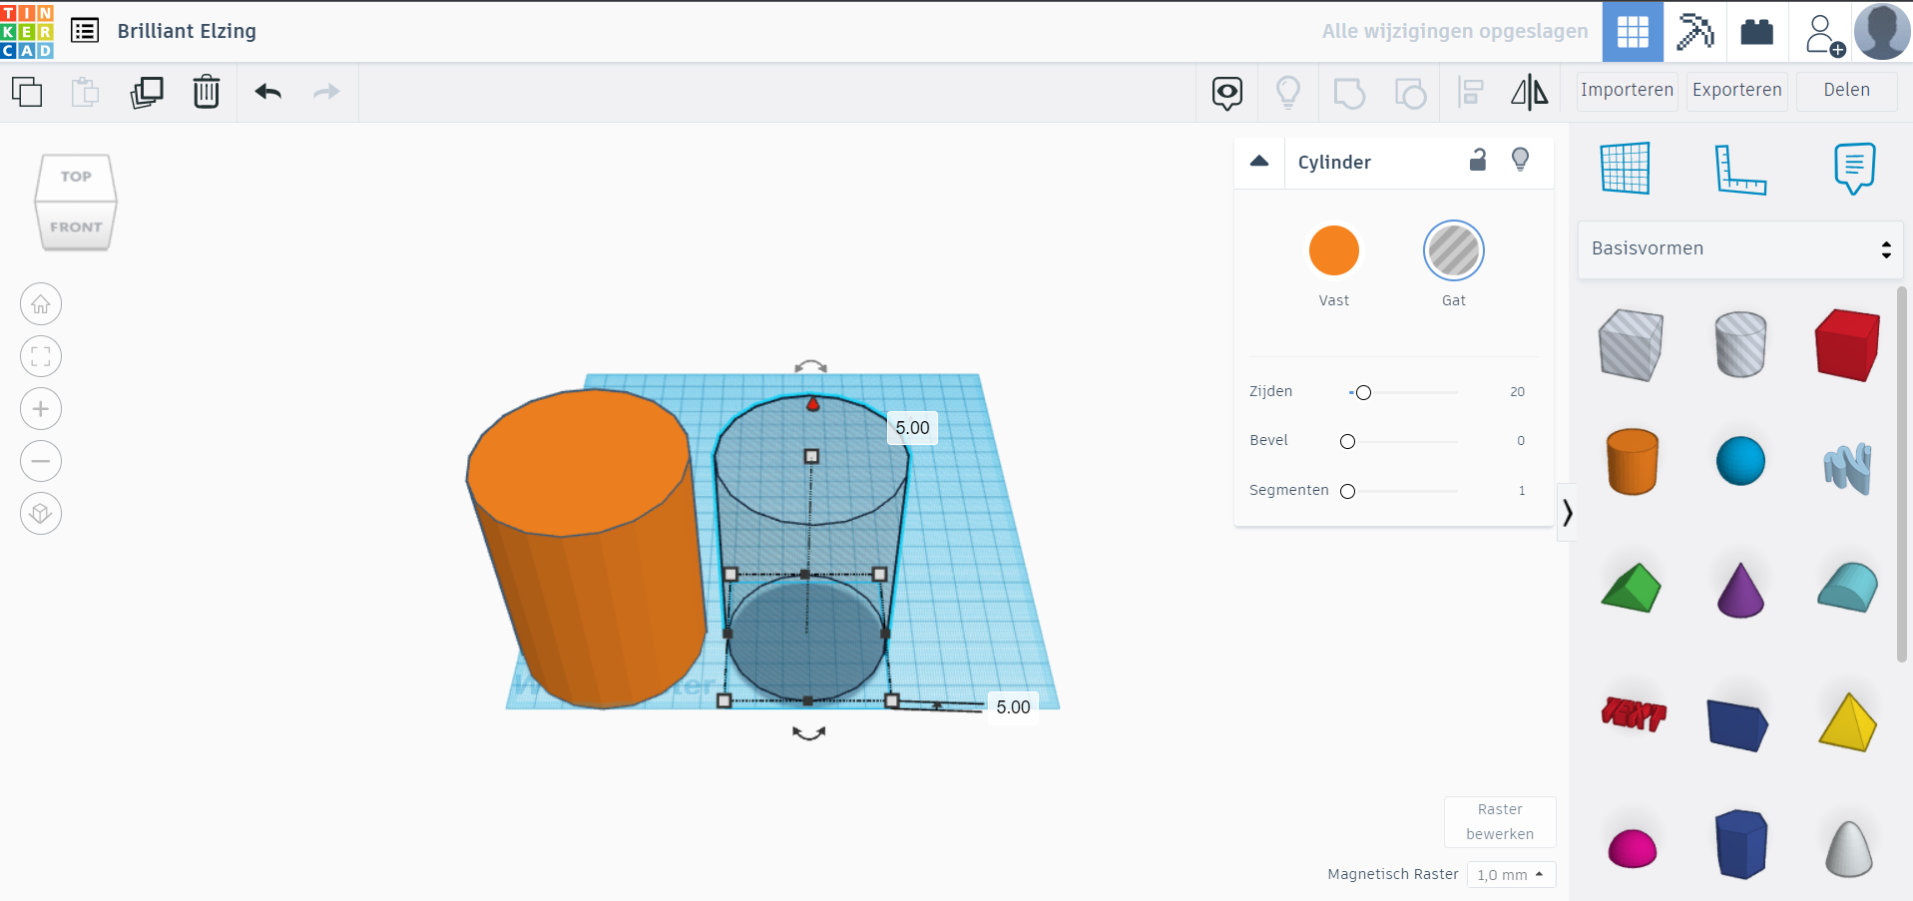Viewport: 1913px width, 901px height.
Task: Open the Notes tool
Action: pos(1854,168)
